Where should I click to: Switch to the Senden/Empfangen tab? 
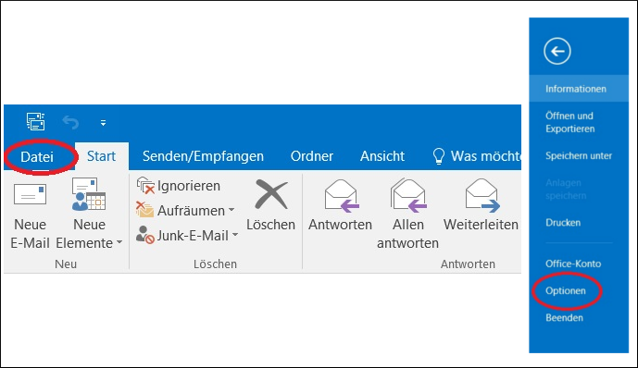coord(203,156)
